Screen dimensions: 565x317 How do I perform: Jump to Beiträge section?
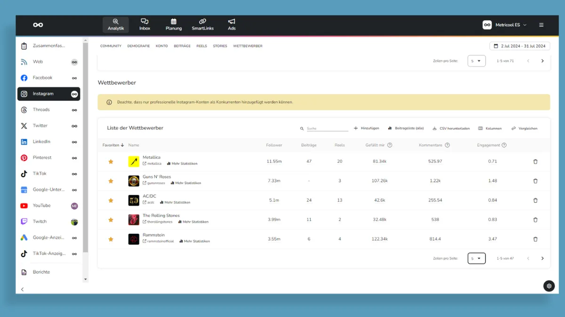pyautogui.click(x=182, y=46)
